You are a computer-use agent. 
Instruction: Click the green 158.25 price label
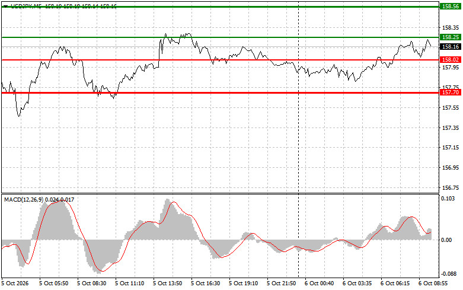pyautogui.click(x=451, y=37)
